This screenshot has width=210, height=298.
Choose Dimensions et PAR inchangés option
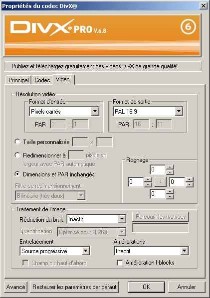[x=17, y=174]
